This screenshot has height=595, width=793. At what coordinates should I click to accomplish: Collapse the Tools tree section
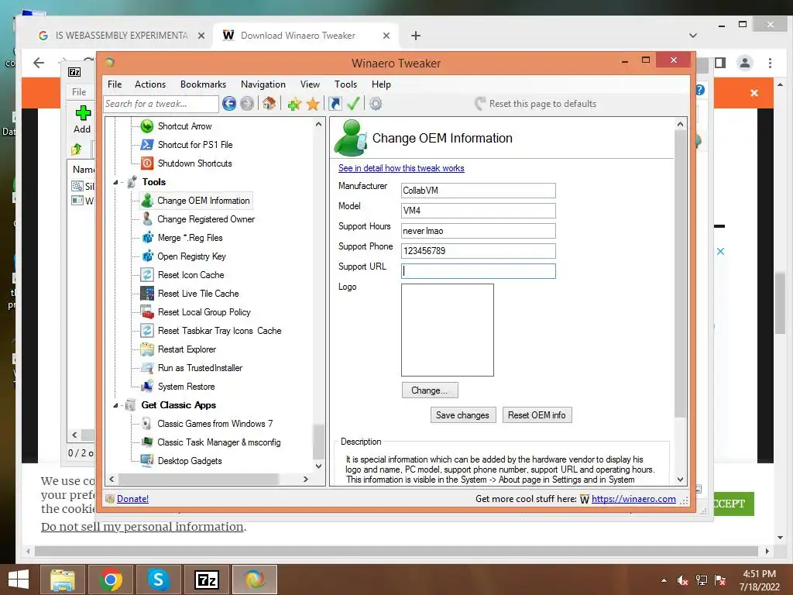pos(115,182)
